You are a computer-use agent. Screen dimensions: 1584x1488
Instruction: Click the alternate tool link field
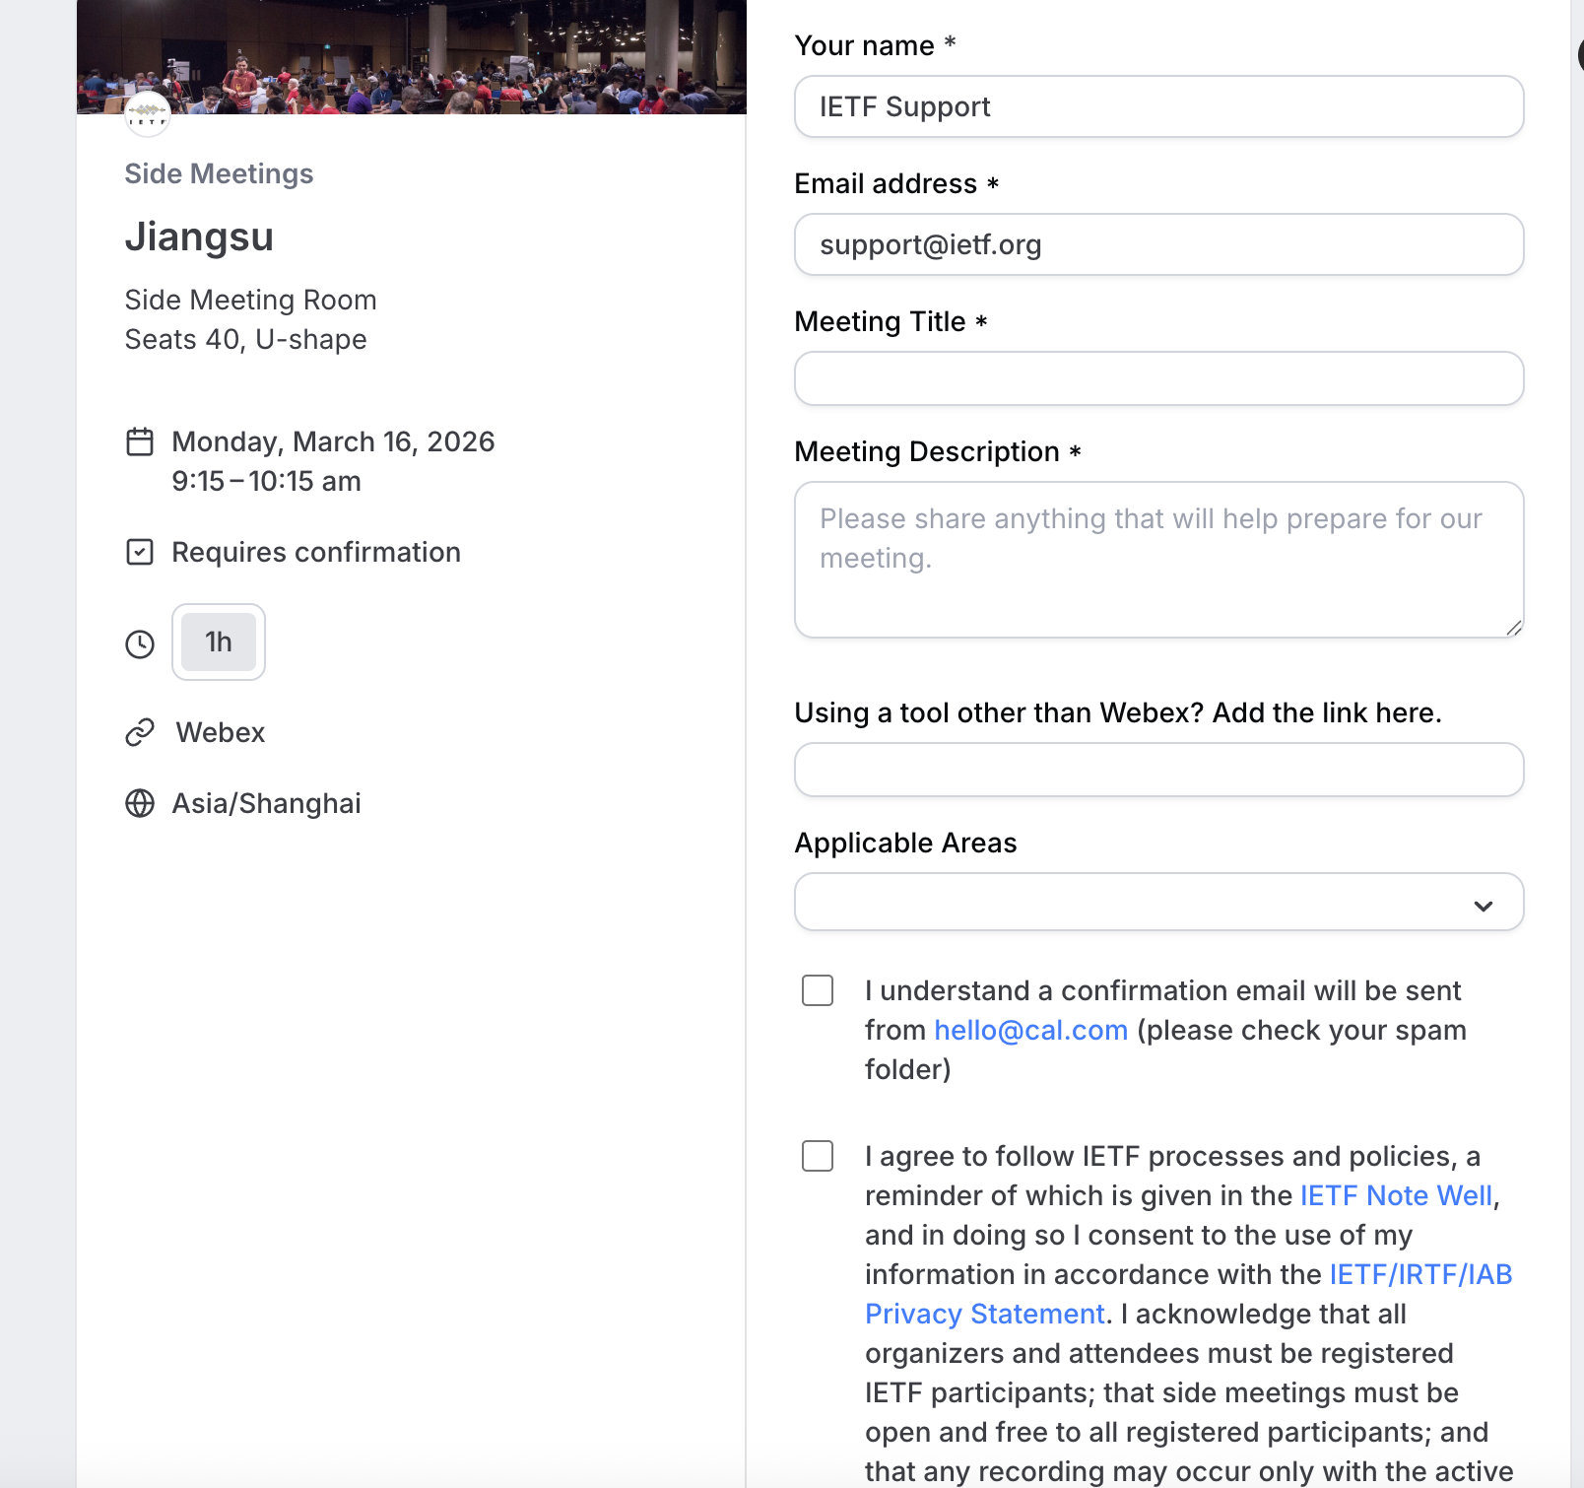coord(1158,770)
